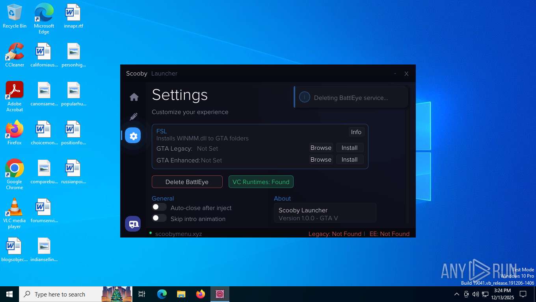Open Firefox from the taskbar
The width and height of the screenshot is (536, 302).
[201, 294]
